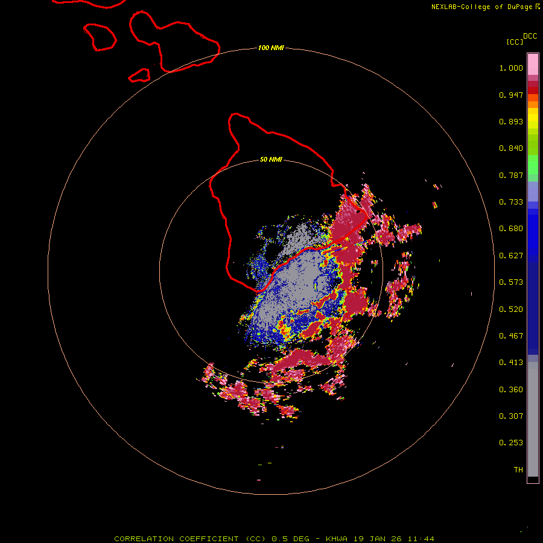This screenshot has height=543, width=543.
Task: Select the 0.467 scale value
Action: 511,336
